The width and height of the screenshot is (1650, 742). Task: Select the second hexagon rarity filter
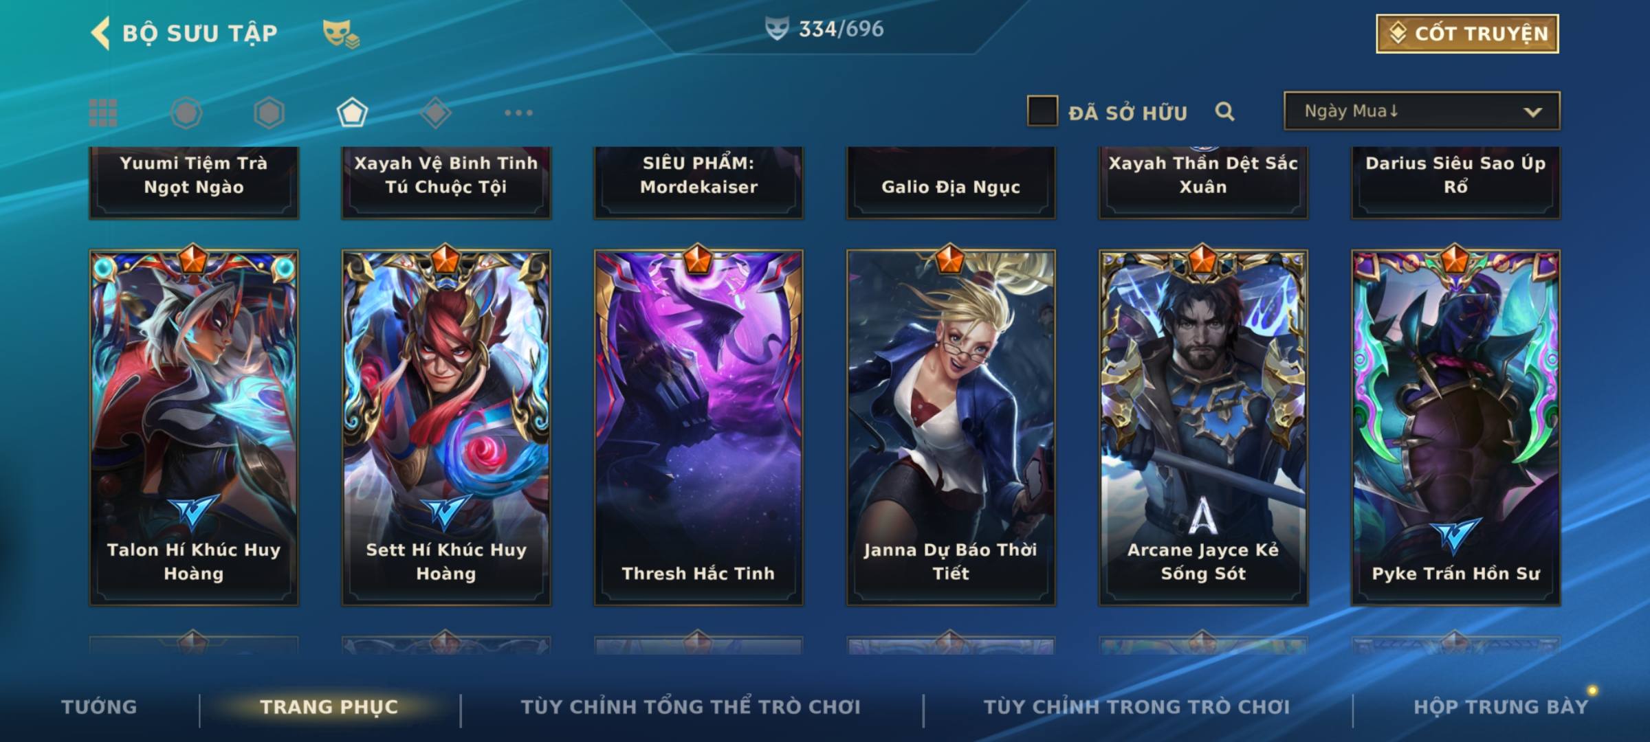[269, 113]
